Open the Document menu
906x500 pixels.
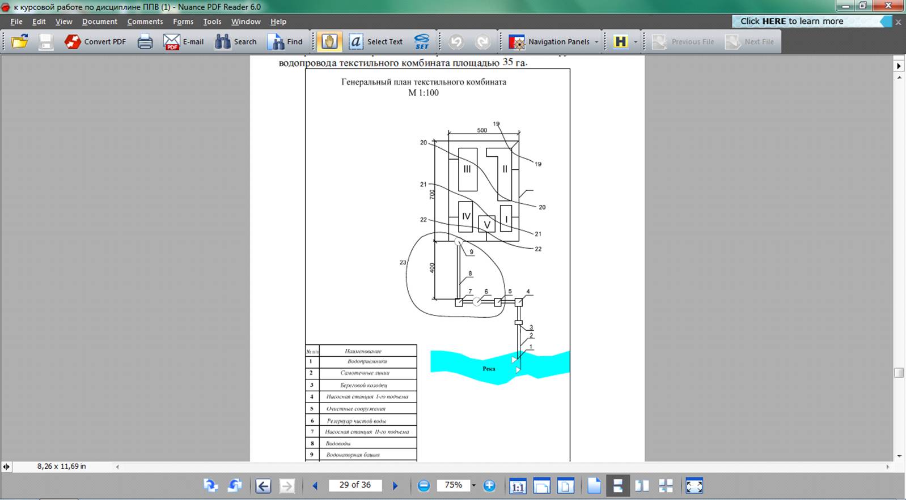tap(99, 22)
